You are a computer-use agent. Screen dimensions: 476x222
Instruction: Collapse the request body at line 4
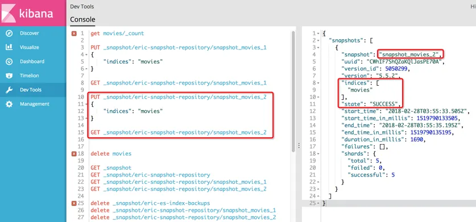(87, 55)
